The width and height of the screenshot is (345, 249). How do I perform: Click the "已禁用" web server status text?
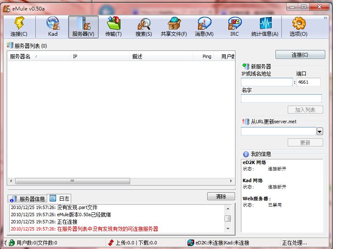pos(275,205)
